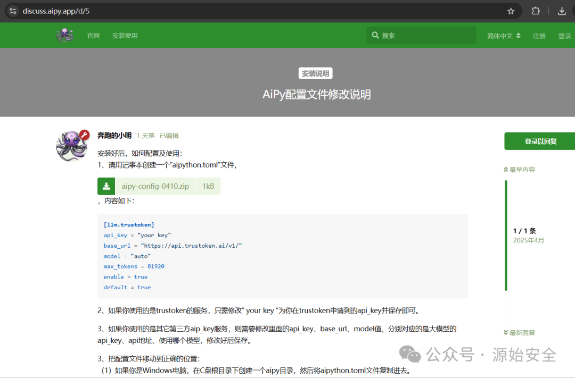The height and width of the screenshot is (378, 575).
Task: Open the 官网 nav link
Action: coord(94,36)
